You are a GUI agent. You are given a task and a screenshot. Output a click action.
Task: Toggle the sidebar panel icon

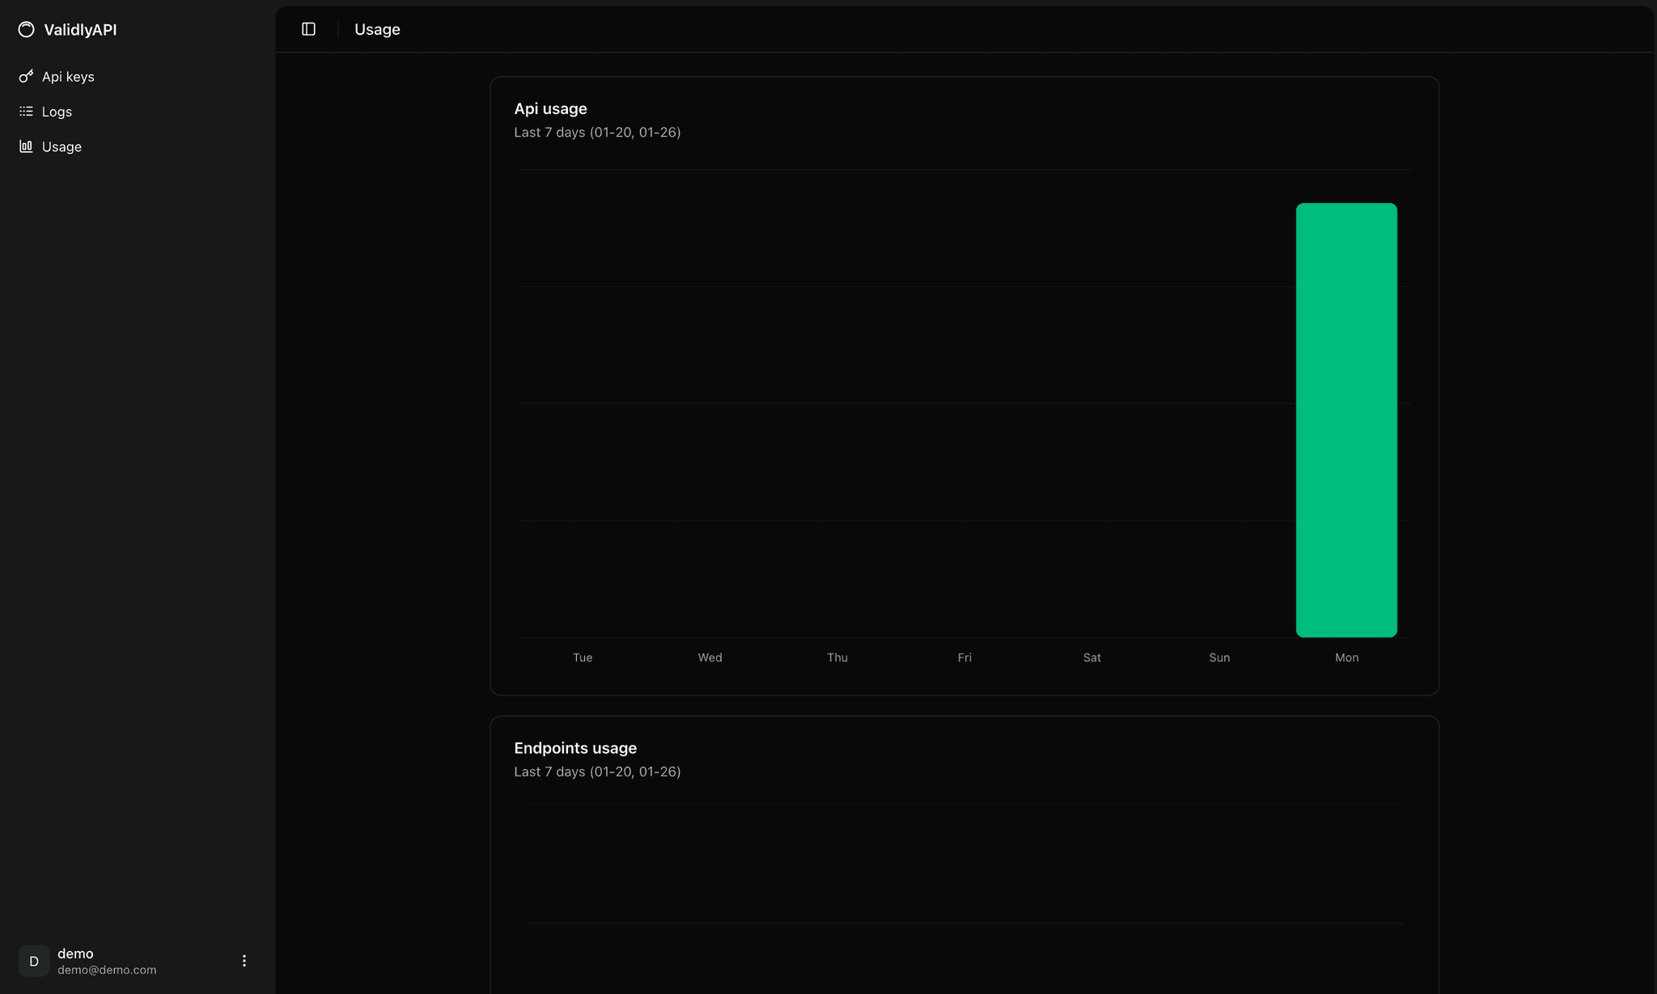tap(308, 29)
